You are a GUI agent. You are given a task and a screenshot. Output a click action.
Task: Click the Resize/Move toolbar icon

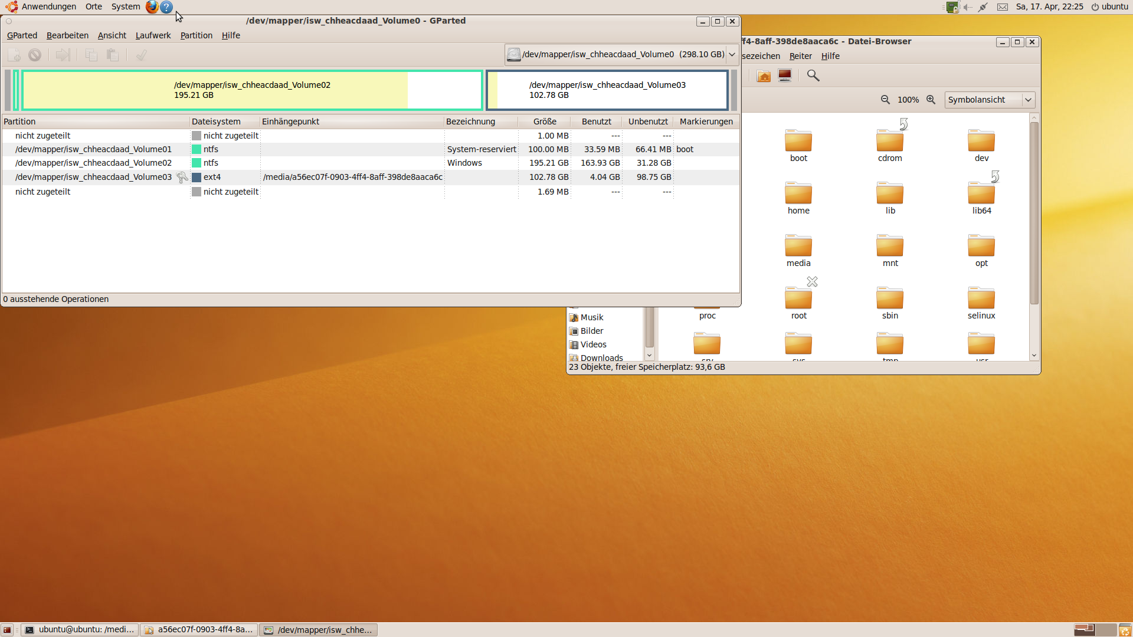[x=63, y=55]
